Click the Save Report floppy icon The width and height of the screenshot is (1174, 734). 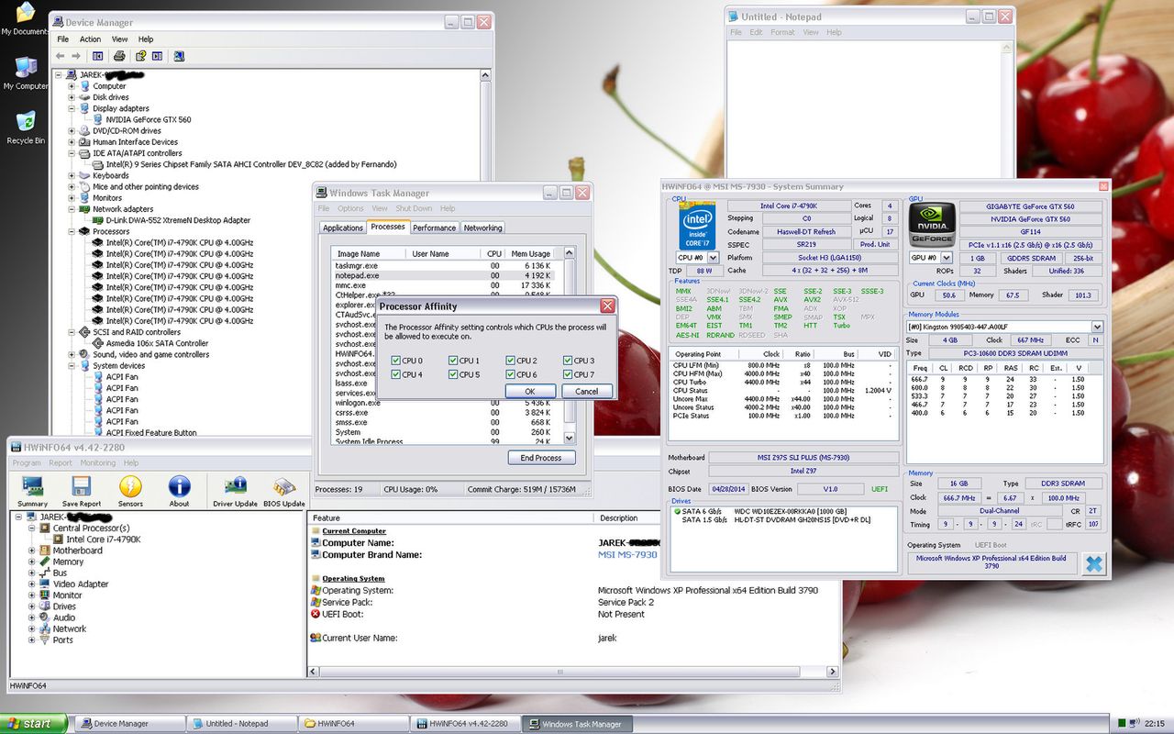pos(82,491)
